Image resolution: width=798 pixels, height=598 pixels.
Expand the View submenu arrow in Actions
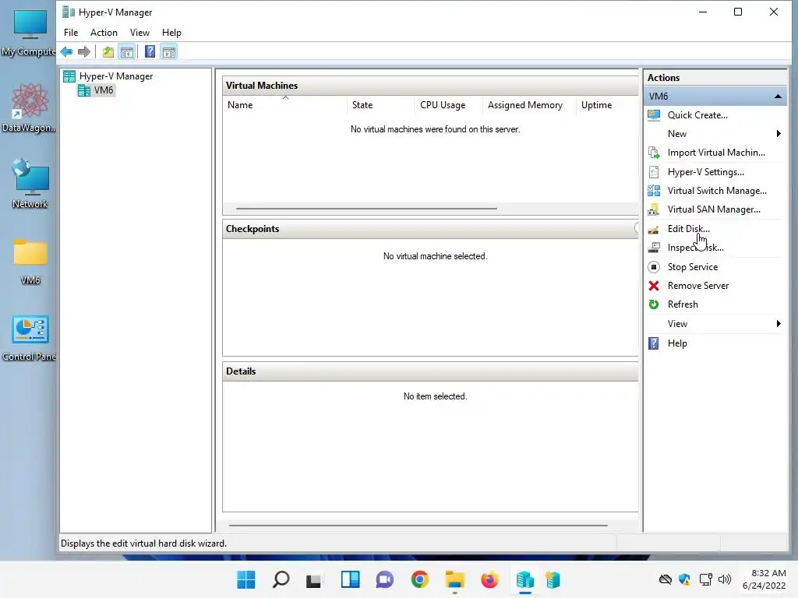point(779,324)
